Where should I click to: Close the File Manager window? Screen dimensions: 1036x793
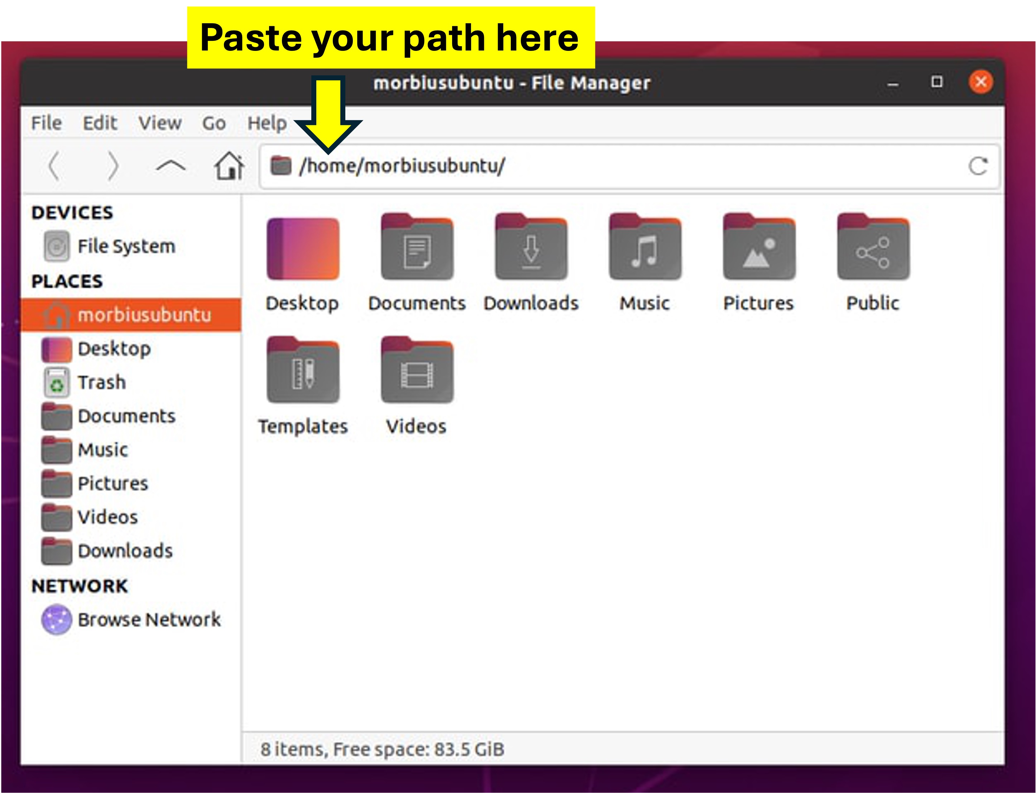click(x=981, y=82)
